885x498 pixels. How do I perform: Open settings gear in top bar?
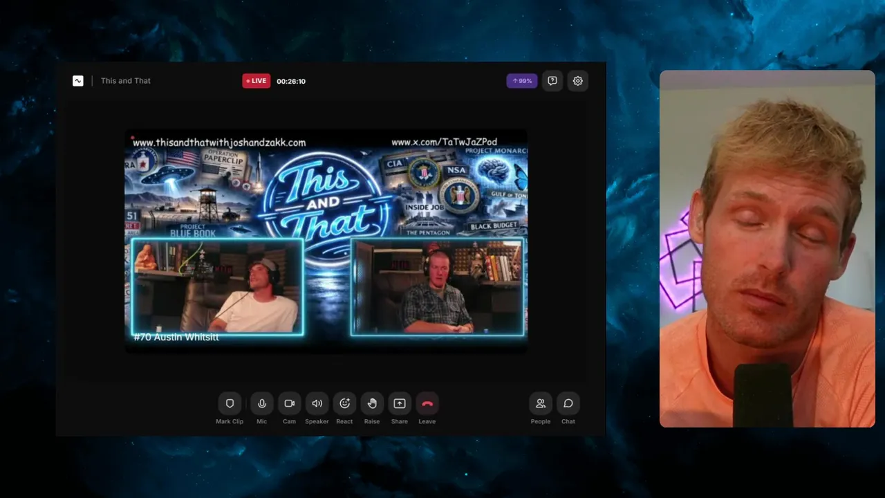[578, 81]
